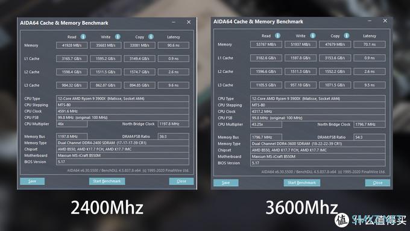Image resolution: width=410 pixels, height=231 pixels.
Task: Click L2 Cache copy 1574.7 GB/s field
Action: (x=140, y=72)
